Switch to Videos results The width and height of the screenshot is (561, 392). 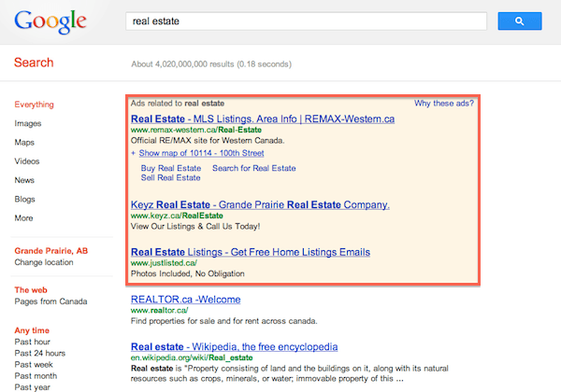tap(27, 161)
